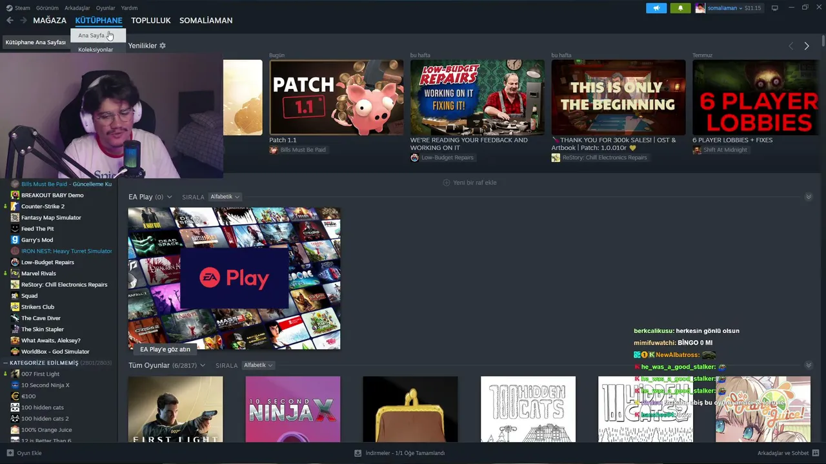Image resolution: width=826 pixels, height=464 pixels.
Task: Click the Arkadaşlar ve Sohbet chat icon
Action: 816,453
